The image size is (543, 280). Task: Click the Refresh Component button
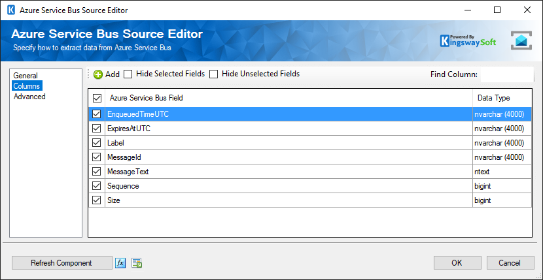point(61,263)
